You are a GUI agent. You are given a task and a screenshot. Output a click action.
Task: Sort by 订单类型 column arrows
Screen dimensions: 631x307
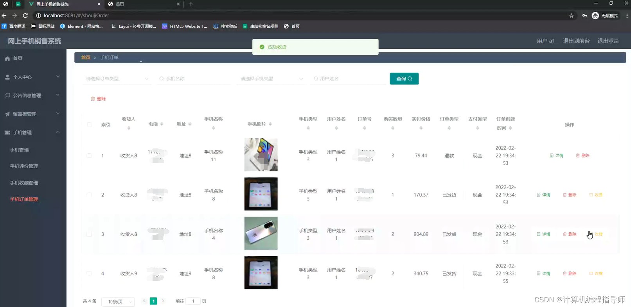click(x=449, y=128)
